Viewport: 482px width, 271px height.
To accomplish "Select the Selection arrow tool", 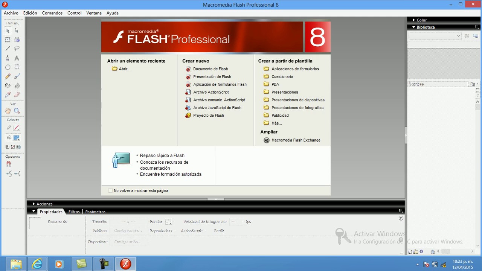I will [x=8, y=30].
